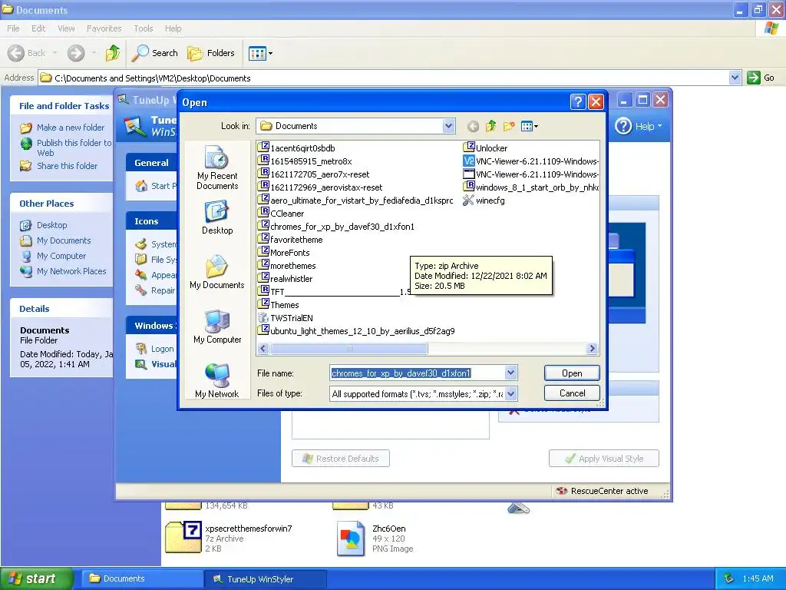Screen dimensions: 786x590
Task: Select Desktop in places bar
Action: [x=217, y=217]
